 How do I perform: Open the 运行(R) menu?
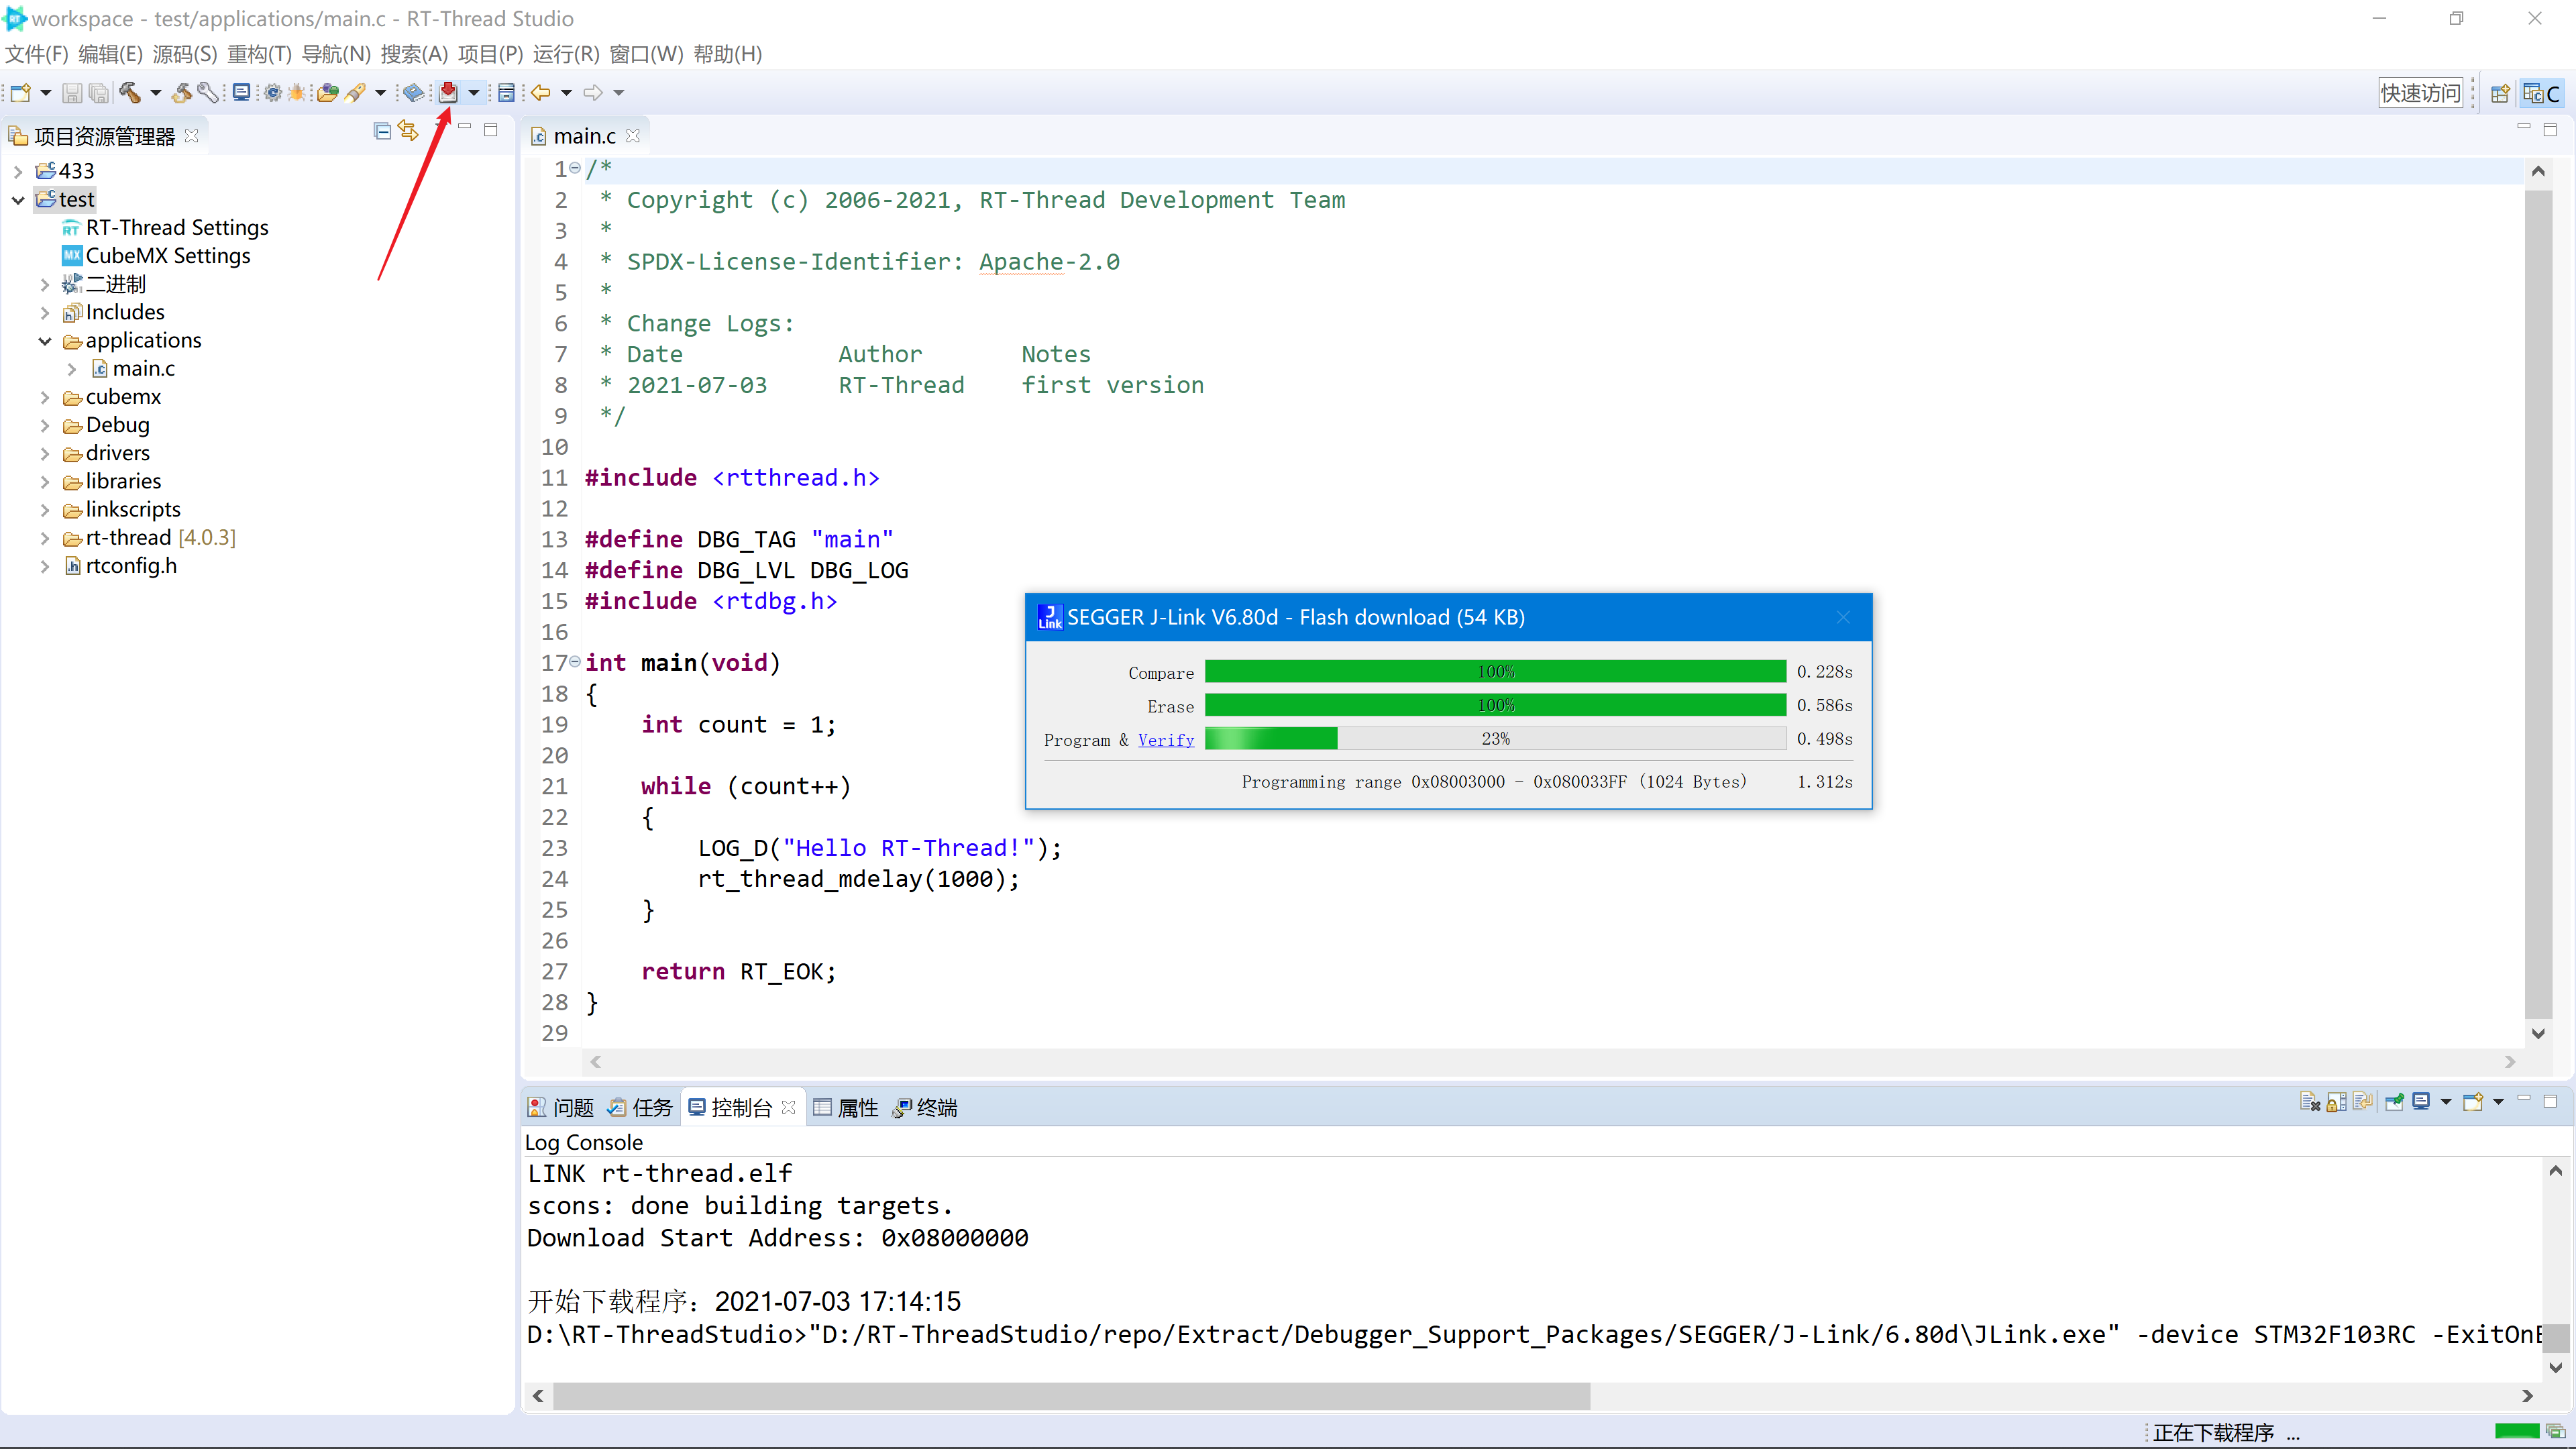tap(566, 54)
